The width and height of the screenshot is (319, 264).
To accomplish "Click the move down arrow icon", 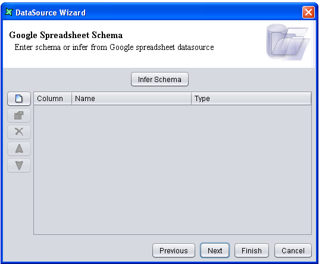I will pyautogui.click(x=19, y=165).
